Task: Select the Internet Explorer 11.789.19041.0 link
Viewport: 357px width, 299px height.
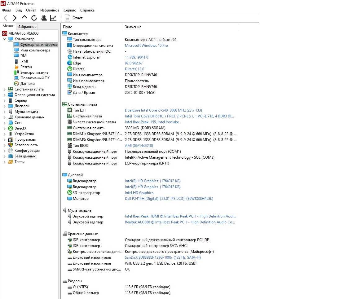Action: (x=137, y=57)
